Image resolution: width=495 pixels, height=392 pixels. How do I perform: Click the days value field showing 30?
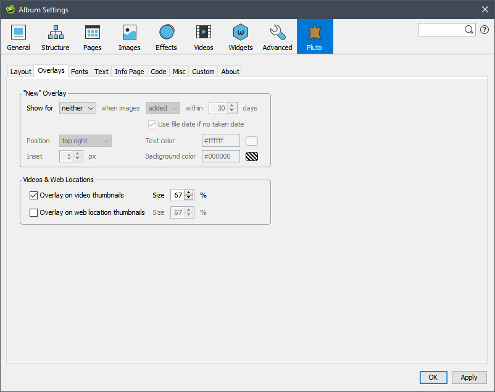(218, 108)
